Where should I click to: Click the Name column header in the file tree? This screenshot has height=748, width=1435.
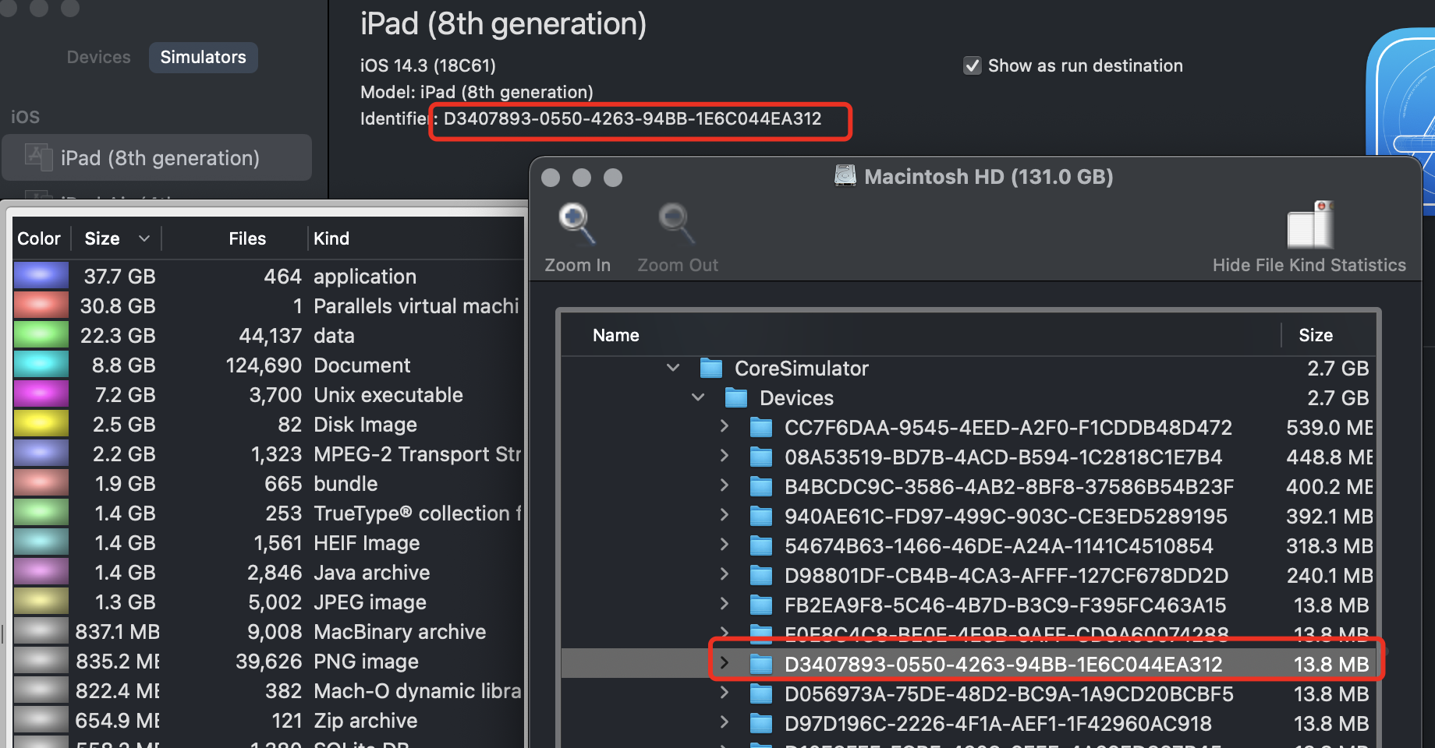point(616,335)
